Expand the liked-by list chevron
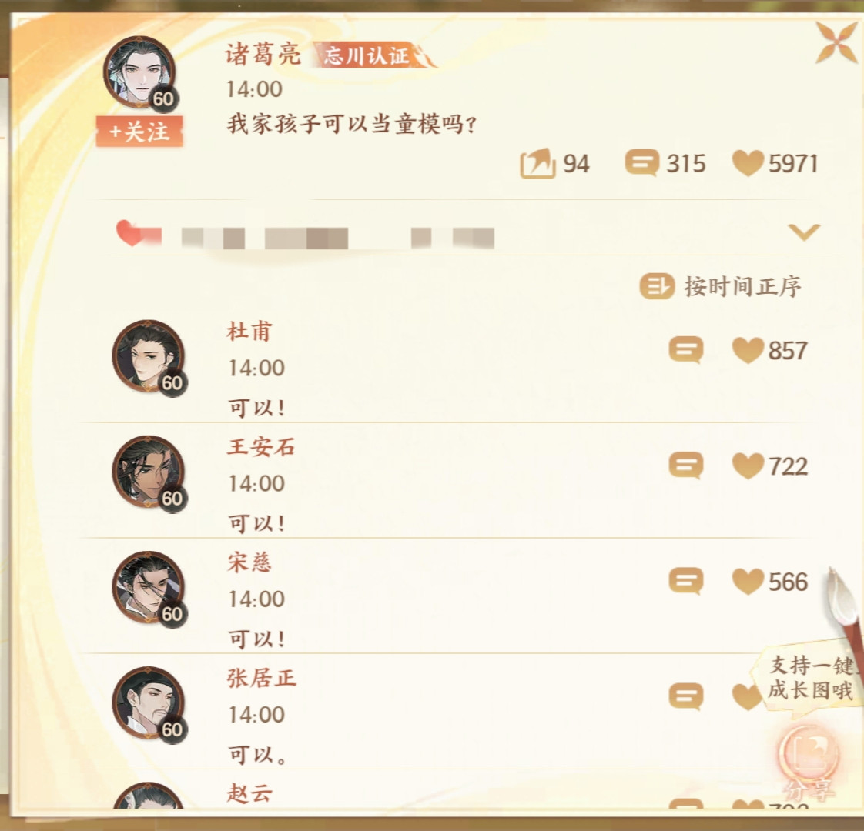 pos(804,232)
